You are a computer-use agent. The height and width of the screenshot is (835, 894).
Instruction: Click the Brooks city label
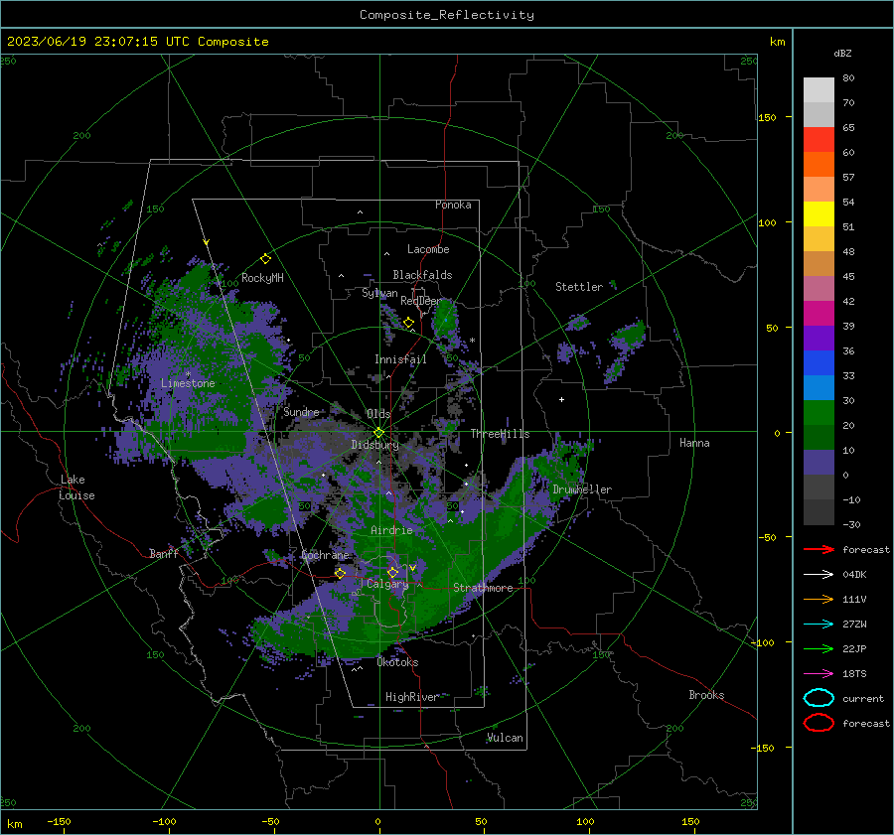click(706, 695)
